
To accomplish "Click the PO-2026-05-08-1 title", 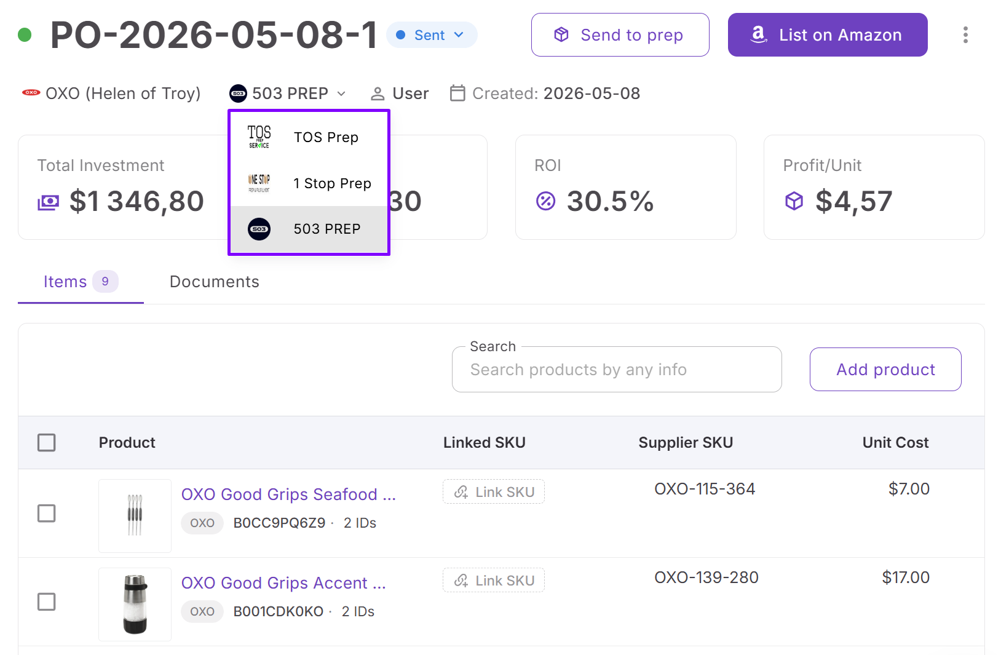I will point(213,35).
